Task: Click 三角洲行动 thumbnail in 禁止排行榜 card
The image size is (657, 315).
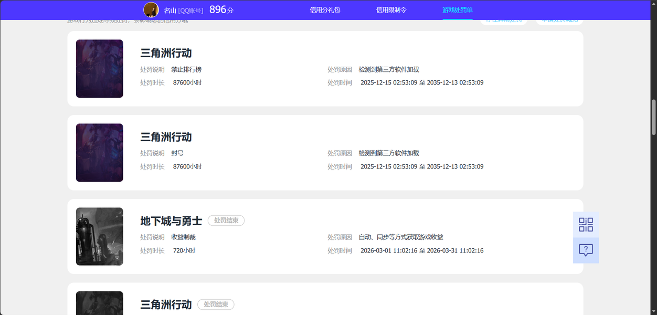Action: click(x=100, y=69)
